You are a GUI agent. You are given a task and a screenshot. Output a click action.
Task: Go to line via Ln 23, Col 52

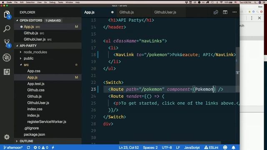[129, 147]
